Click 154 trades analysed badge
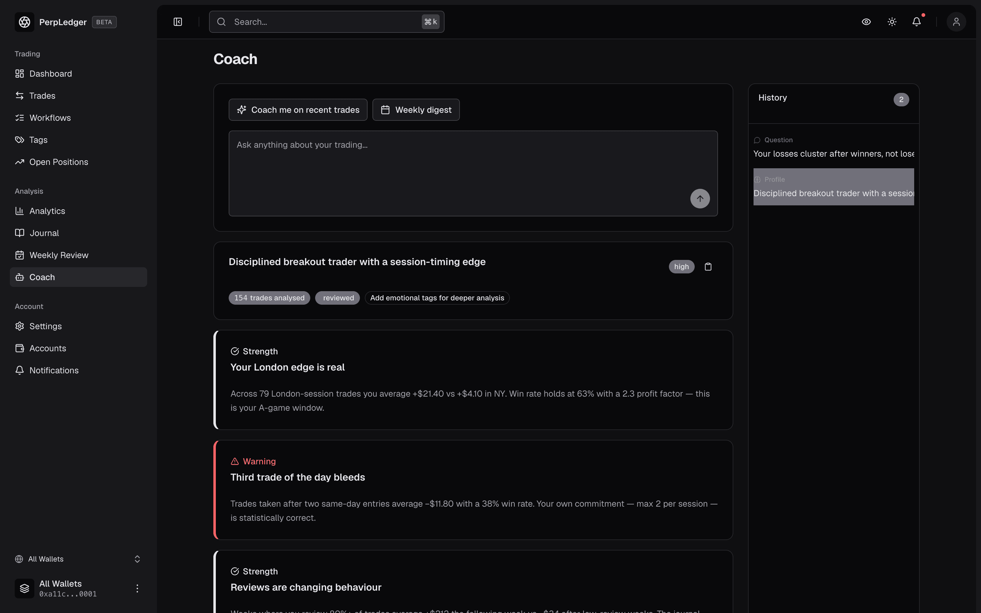Screen dimensions: 981x613 [269, 298]
